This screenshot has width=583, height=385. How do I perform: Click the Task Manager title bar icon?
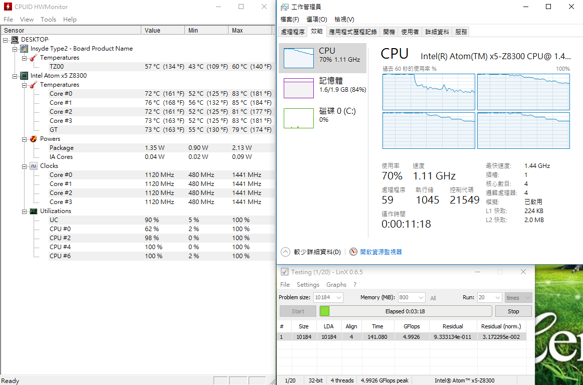(x=284, y=7)
